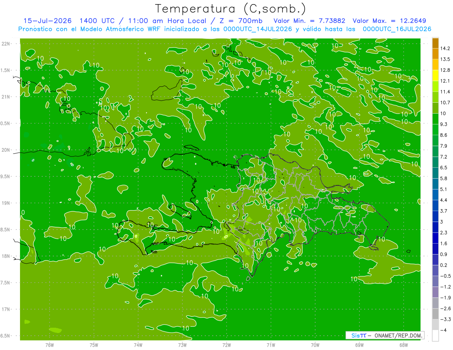The width and height of the screenshot is (453, 350).
Task: Click the '69W' longitude label
Action: [x=359, y=345]
